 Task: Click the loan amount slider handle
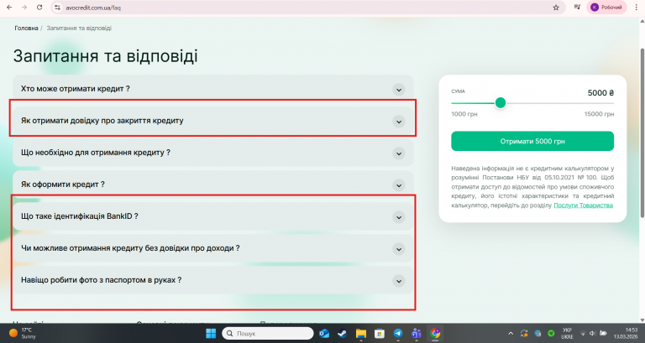click(x=501, y=102)
